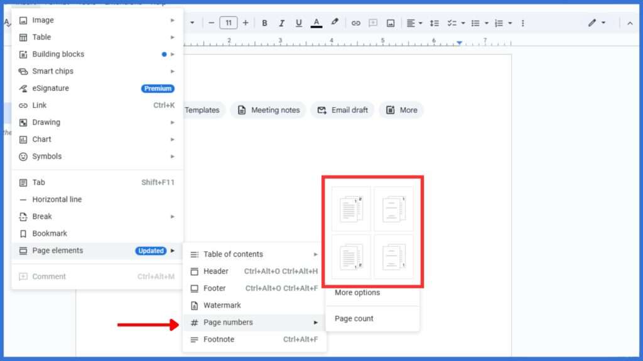Click the insert link icon
The image size is (643, 361).
[x=356, y=23]
